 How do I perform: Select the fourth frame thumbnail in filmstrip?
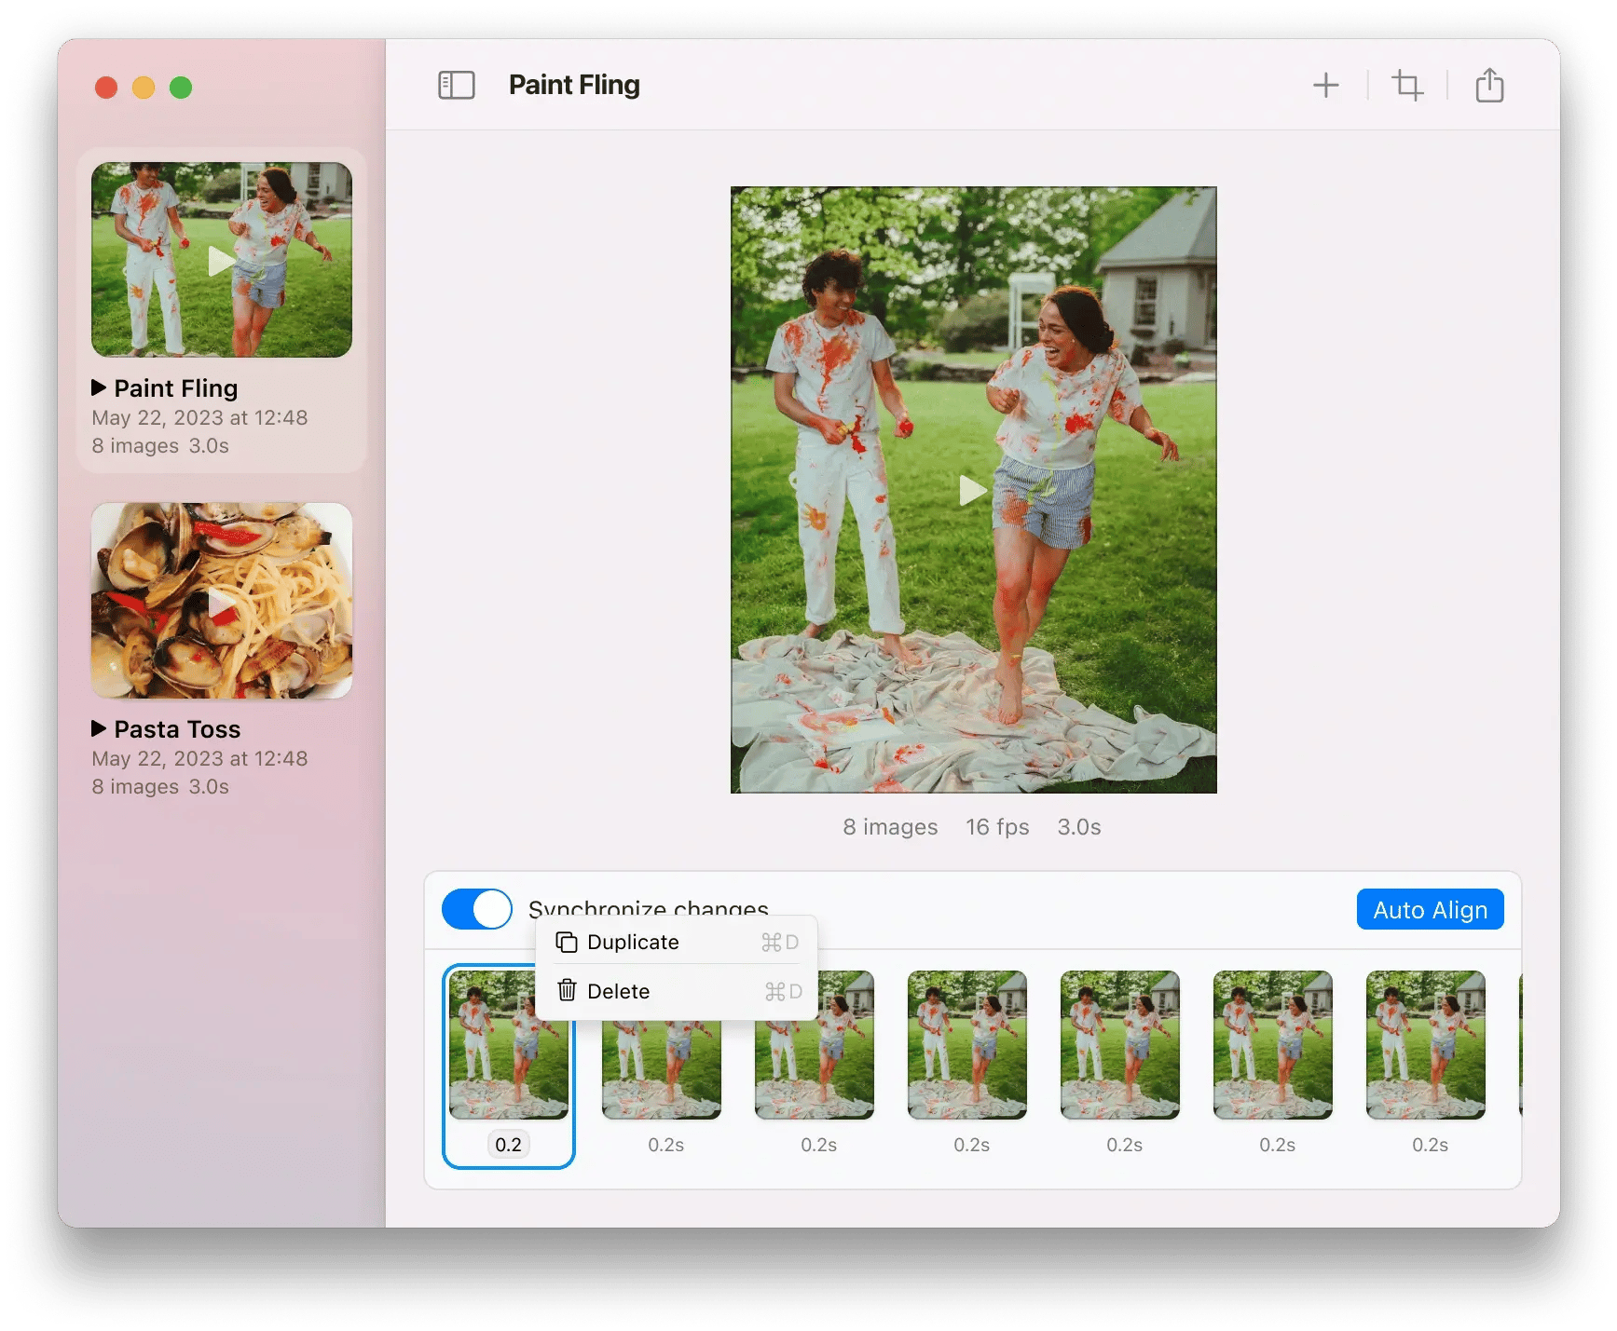pos(967,1044)
